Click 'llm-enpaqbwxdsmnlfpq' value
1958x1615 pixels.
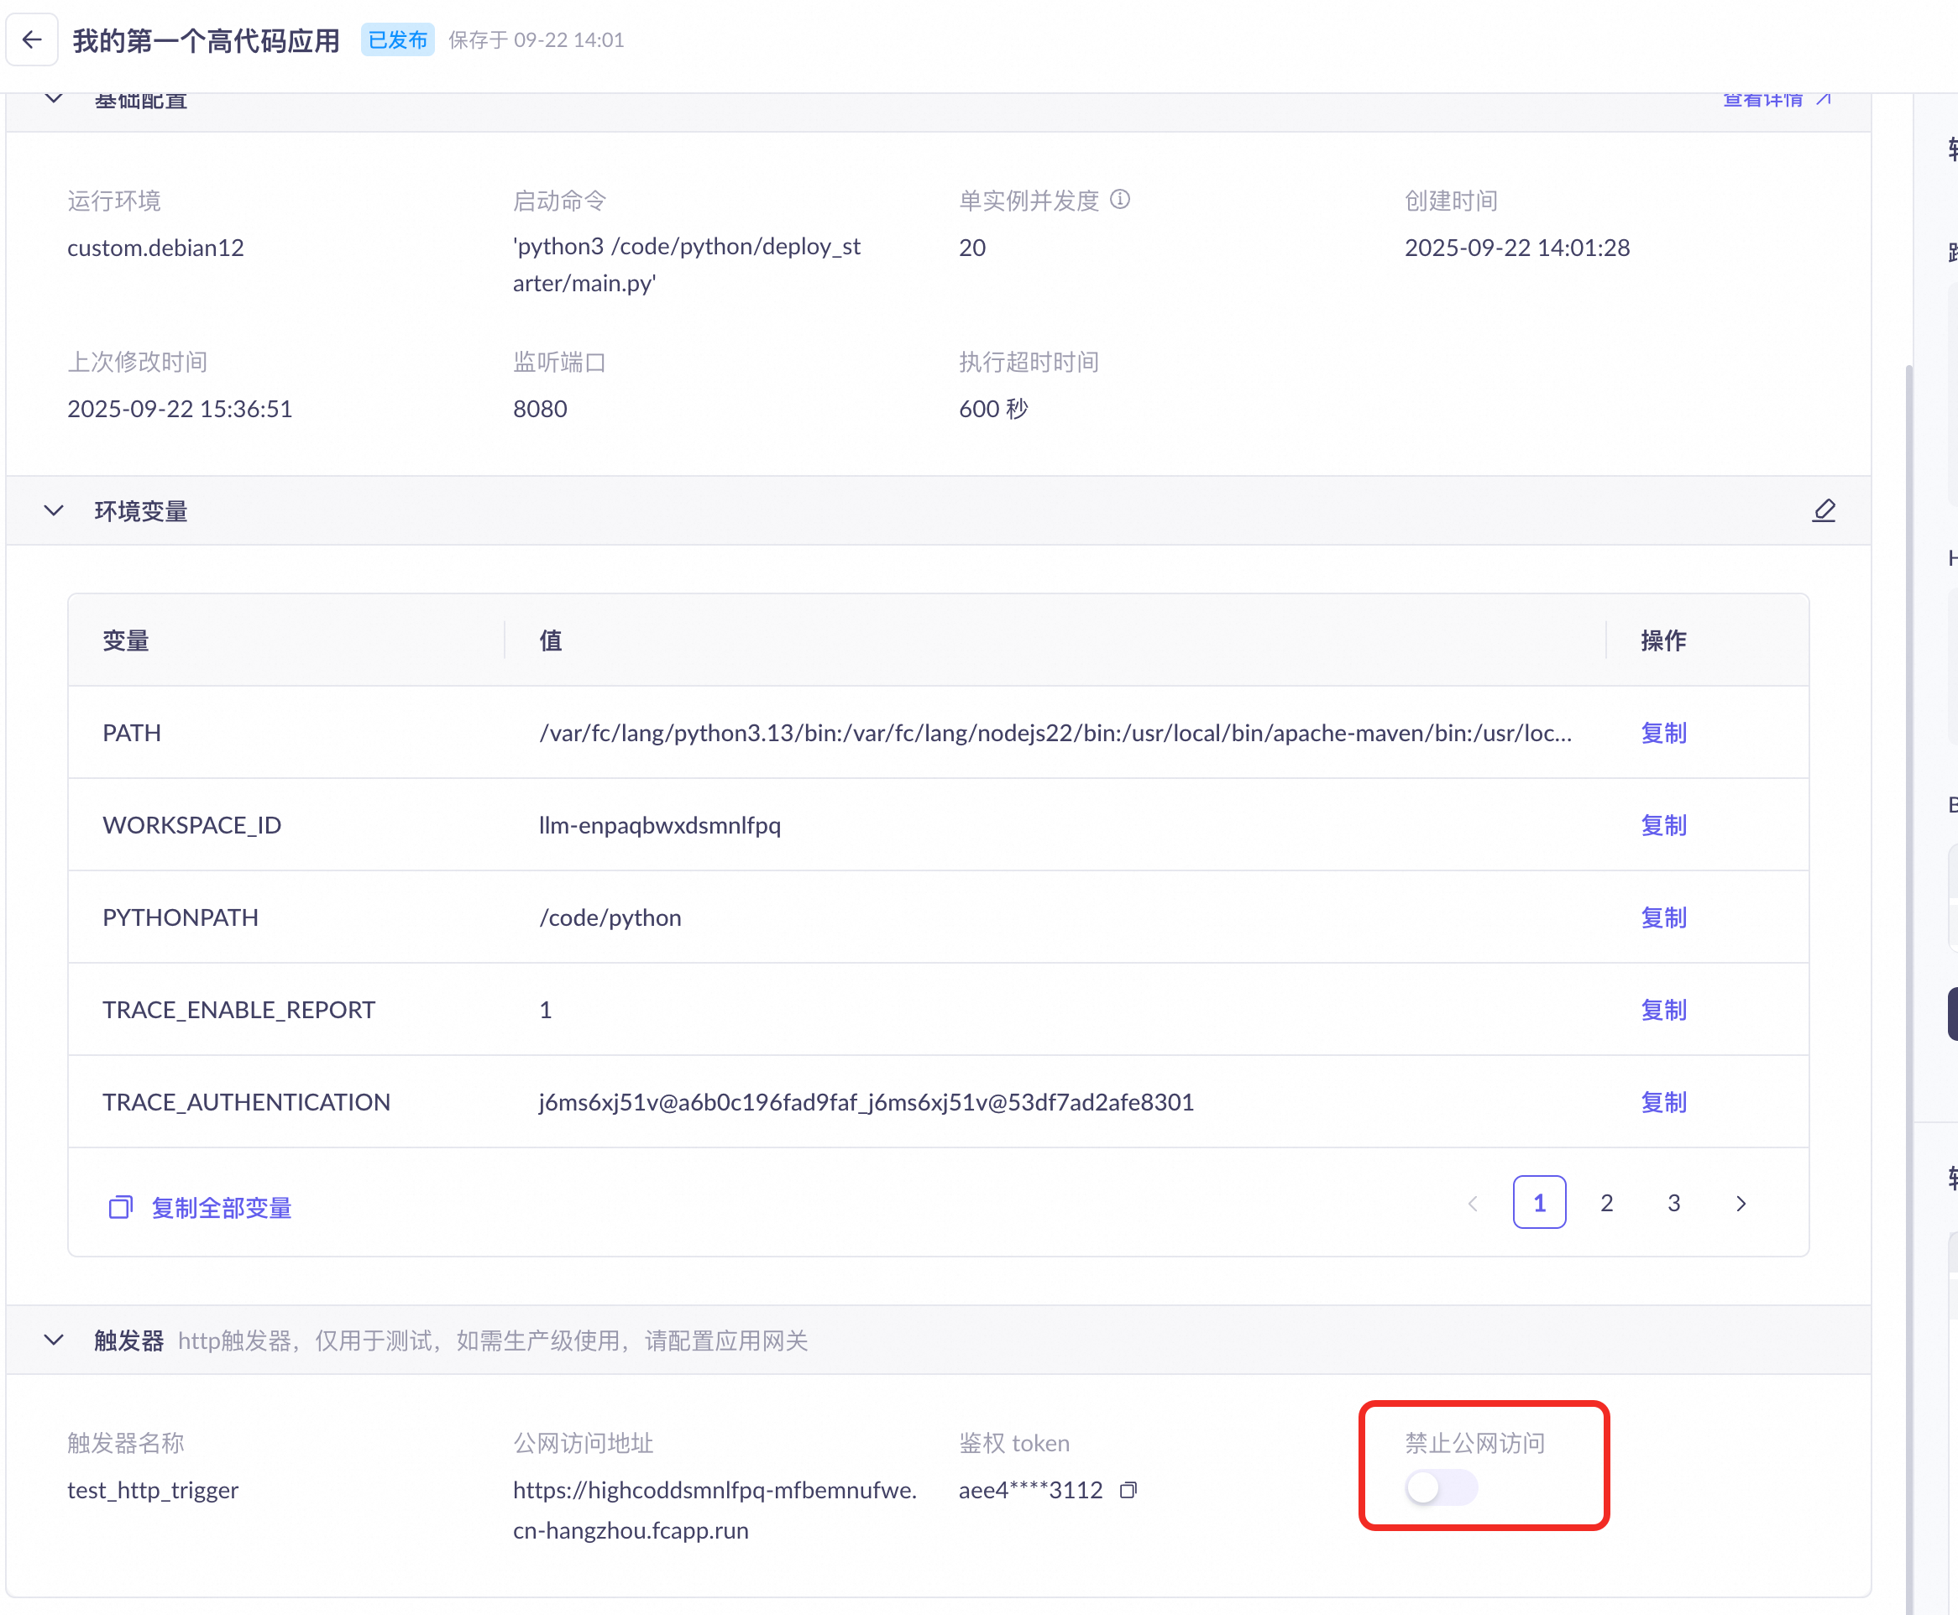tap(660, 825)
